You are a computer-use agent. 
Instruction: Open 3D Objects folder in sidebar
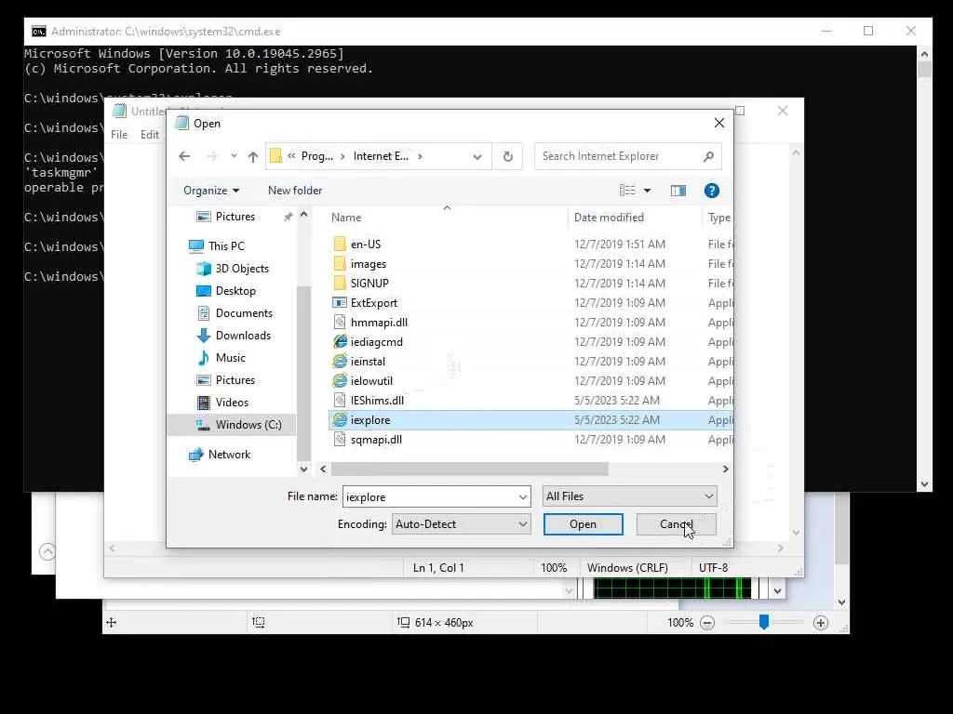[x=242, y=269]
